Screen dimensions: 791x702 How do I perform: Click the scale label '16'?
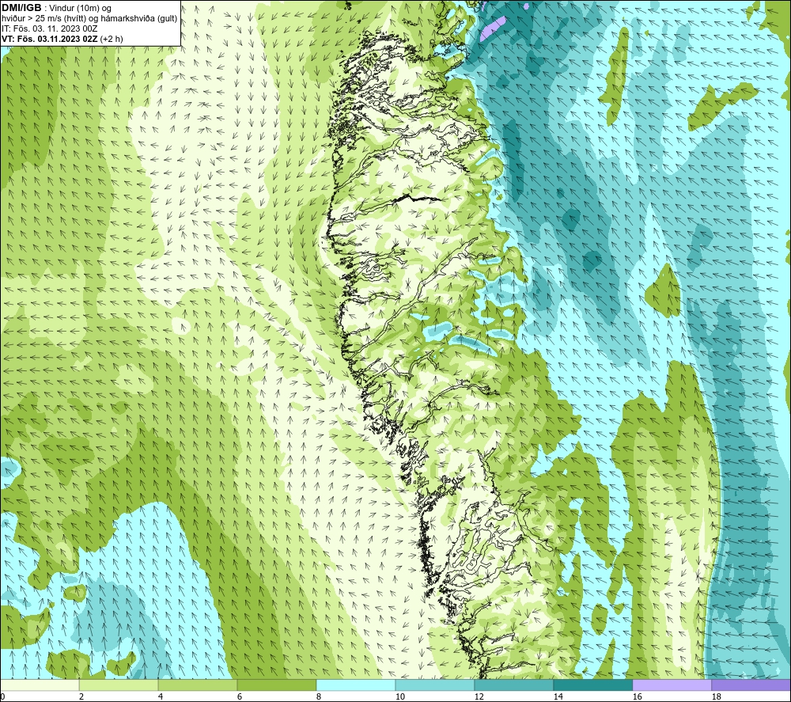click(637, 697)
